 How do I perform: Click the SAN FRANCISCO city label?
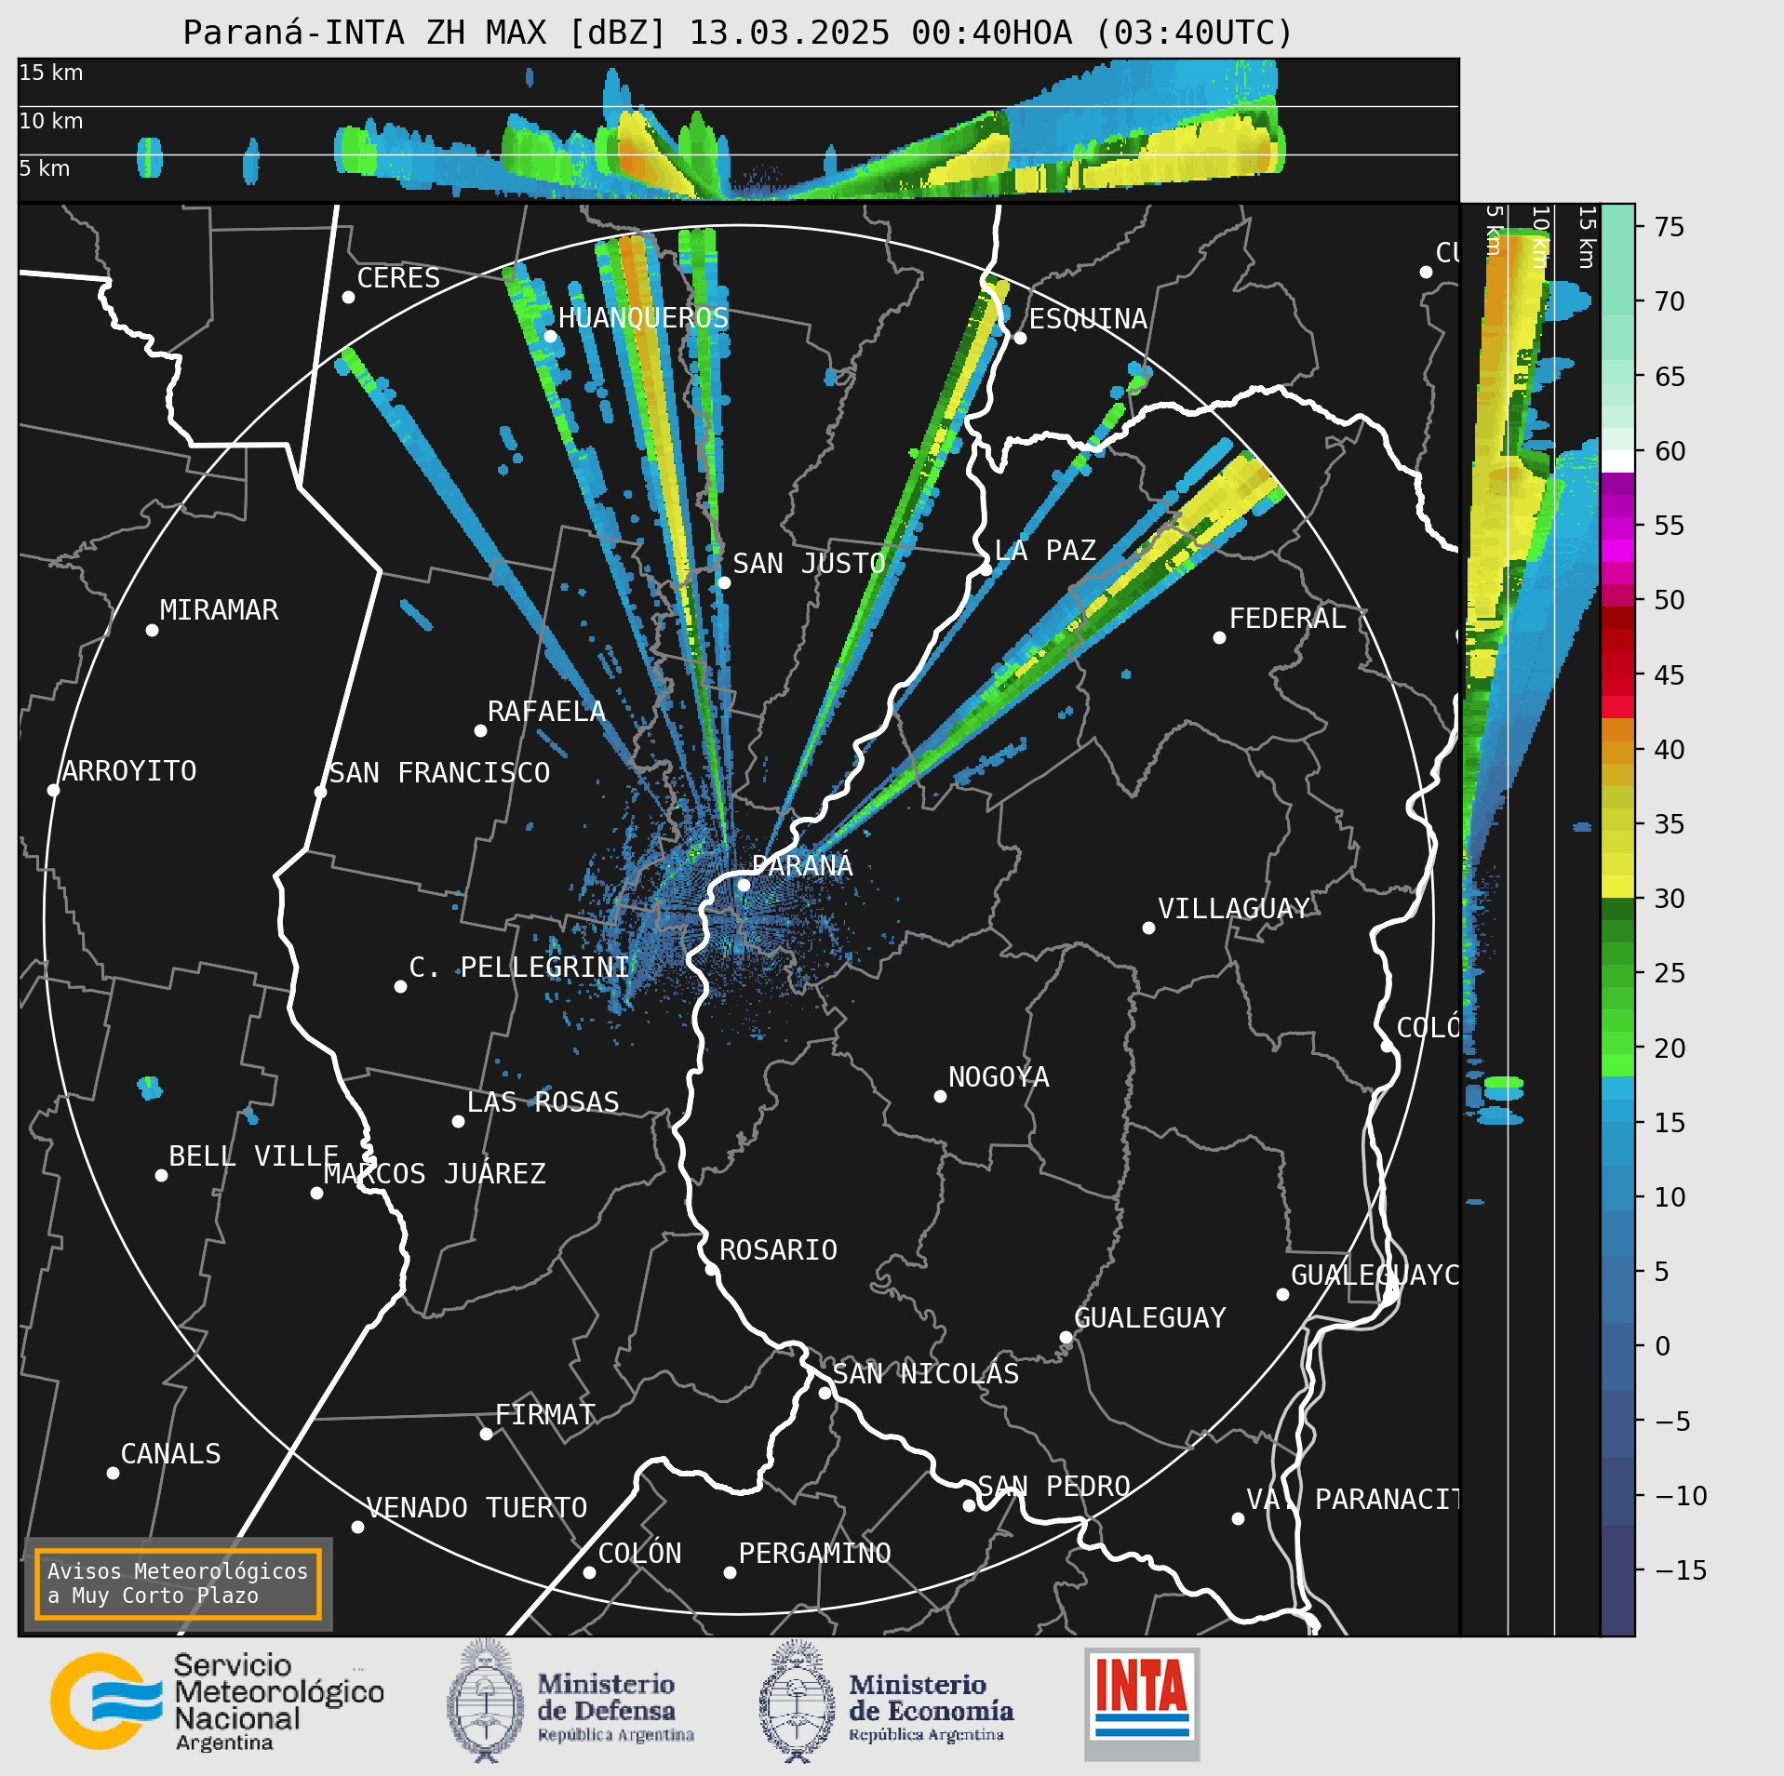pyautogui.click(x=440, y=772)
